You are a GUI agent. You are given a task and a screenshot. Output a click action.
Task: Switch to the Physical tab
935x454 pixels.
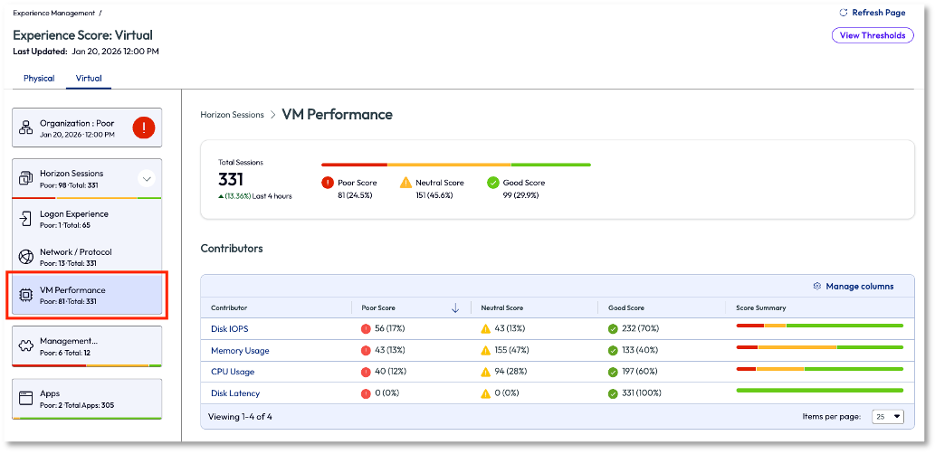tap(39, 79)
